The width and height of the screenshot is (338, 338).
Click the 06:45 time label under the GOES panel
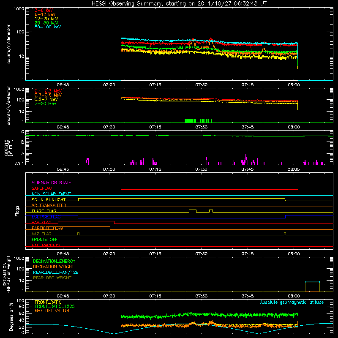click(63, 169)
